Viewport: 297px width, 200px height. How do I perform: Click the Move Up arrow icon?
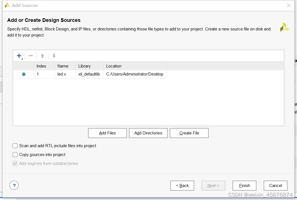[43, 56]
